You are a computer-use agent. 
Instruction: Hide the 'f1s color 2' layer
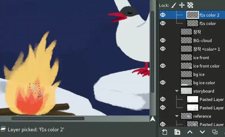pos(163,15)
